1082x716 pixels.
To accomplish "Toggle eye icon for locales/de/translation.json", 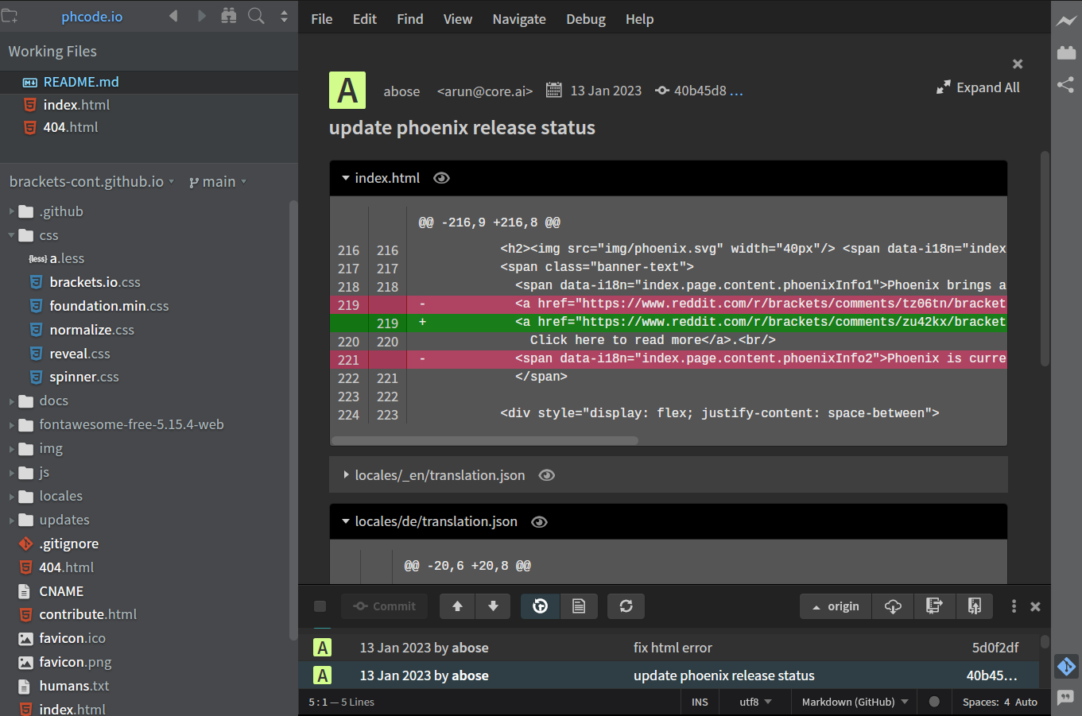I will pyautogui.click(x=539, y=522).
